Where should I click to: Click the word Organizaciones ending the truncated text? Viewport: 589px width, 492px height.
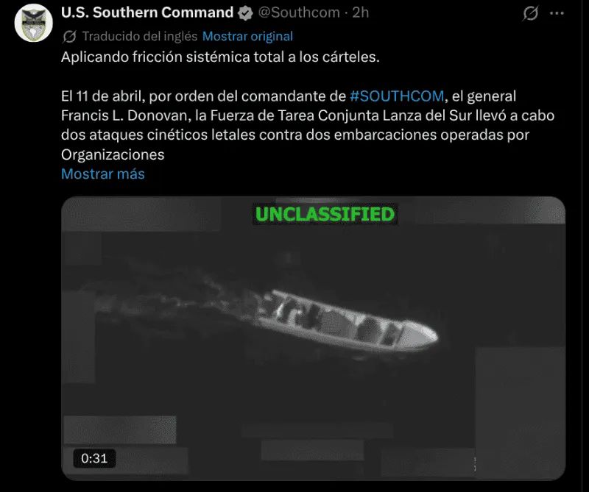(113, 154)
